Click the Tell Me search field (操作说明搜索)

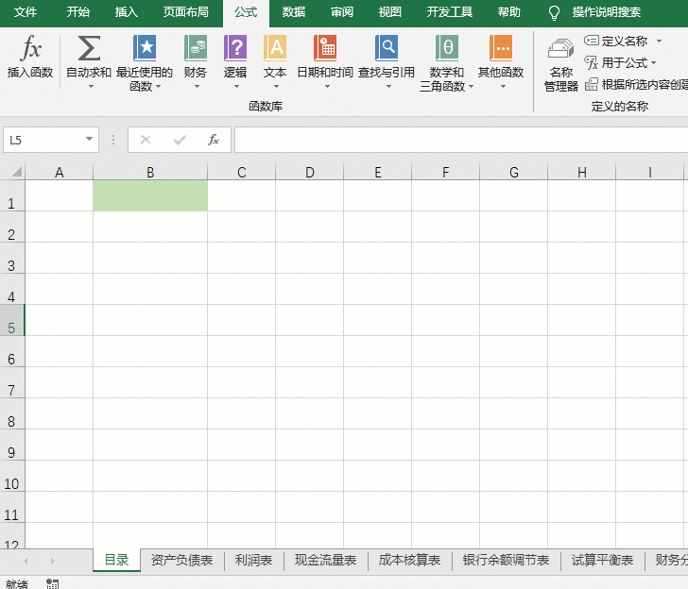click(607, 12)
